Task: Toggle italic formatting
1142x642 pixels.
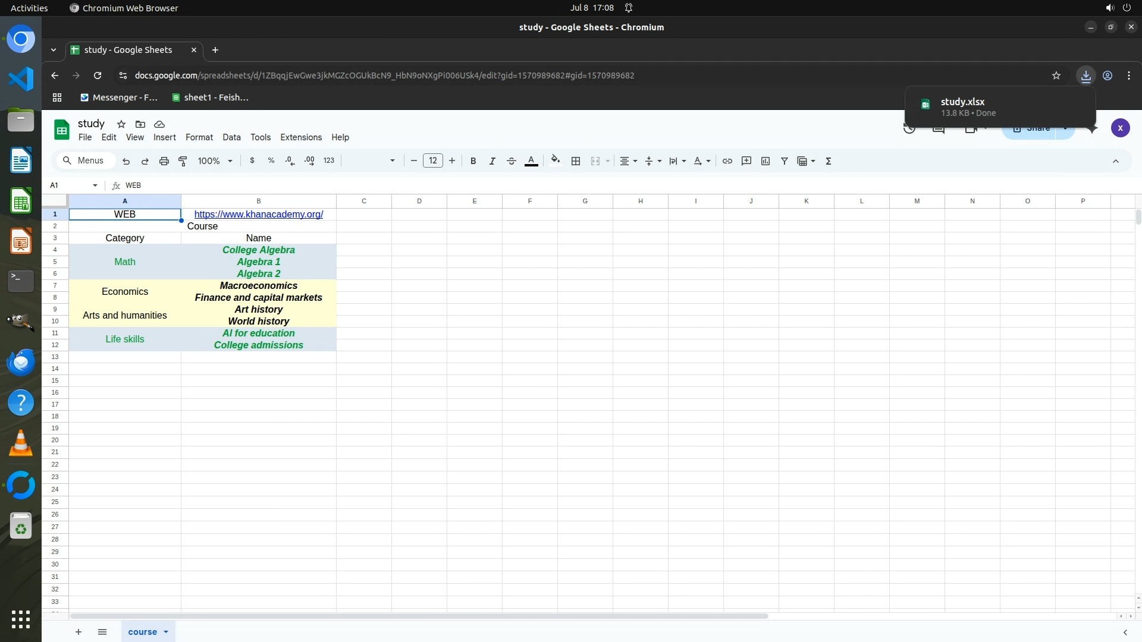Action: click(x=492, y=161)
